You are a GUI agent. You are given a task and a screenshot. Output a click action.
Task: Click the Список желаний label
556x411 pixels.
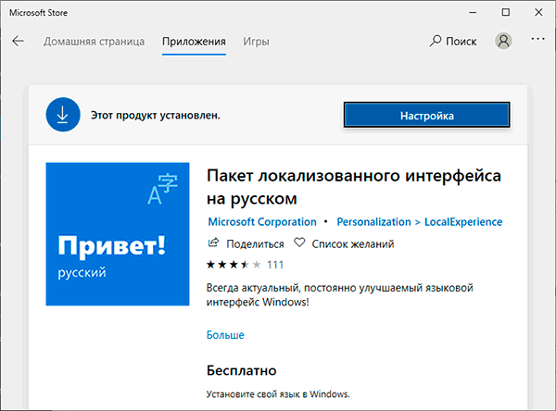click(353, 244)
